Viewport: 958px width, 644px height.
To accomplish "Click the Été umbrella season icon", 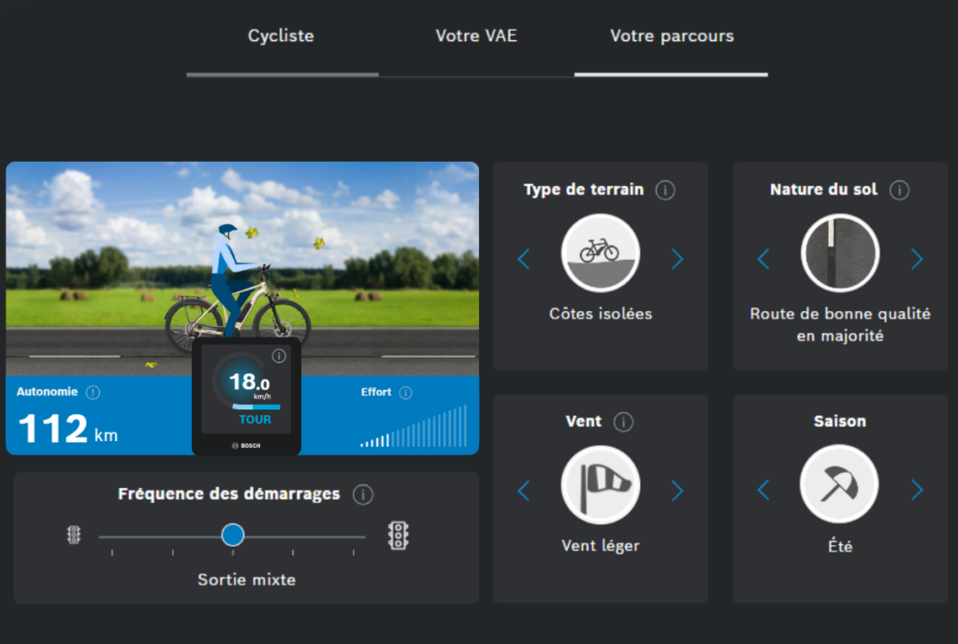I will pyautogui.click(x=839, y=484).
